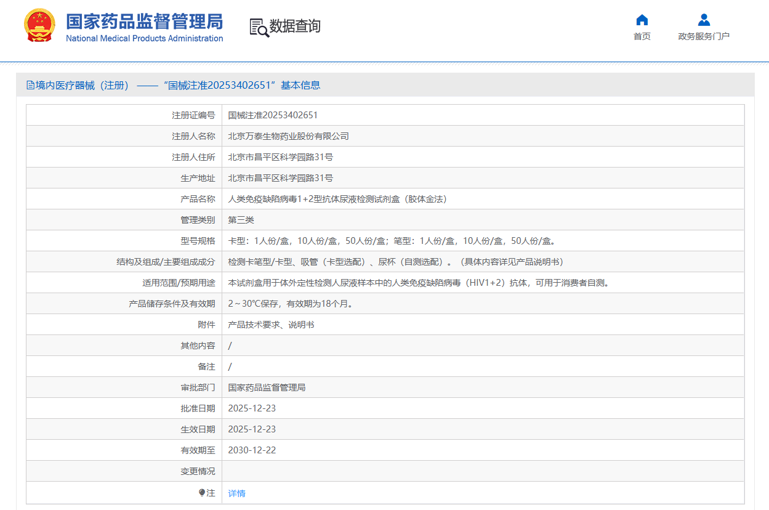Select the 注册证编号 value 国械注准20253402651
This screenshot has height=510, width=769.
coord(273,115)
